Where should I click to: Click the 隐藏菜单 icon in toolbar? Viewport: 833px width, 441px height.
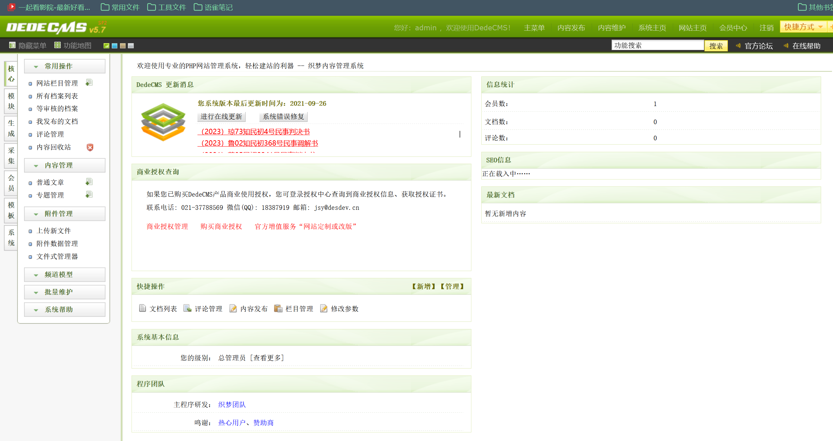(x=12, y=45)
